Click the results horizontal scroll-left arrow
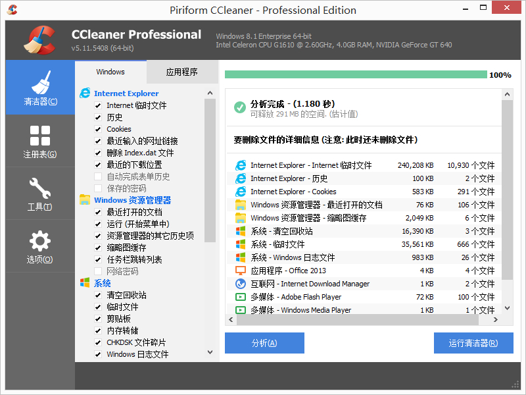The width and height of the screenshot is (526, 395). click(231, 320)
